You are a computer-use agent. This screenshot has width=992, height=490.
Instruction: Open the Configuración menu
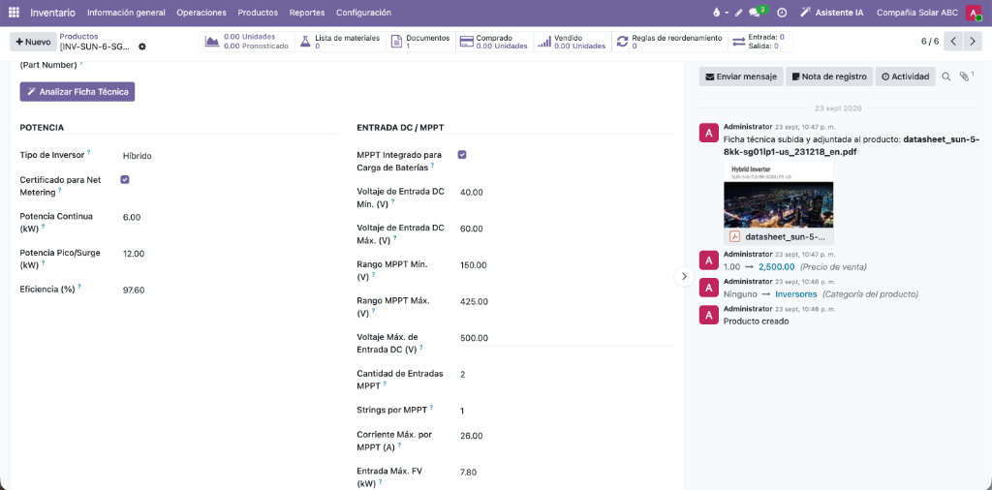(x=363, y=13)
